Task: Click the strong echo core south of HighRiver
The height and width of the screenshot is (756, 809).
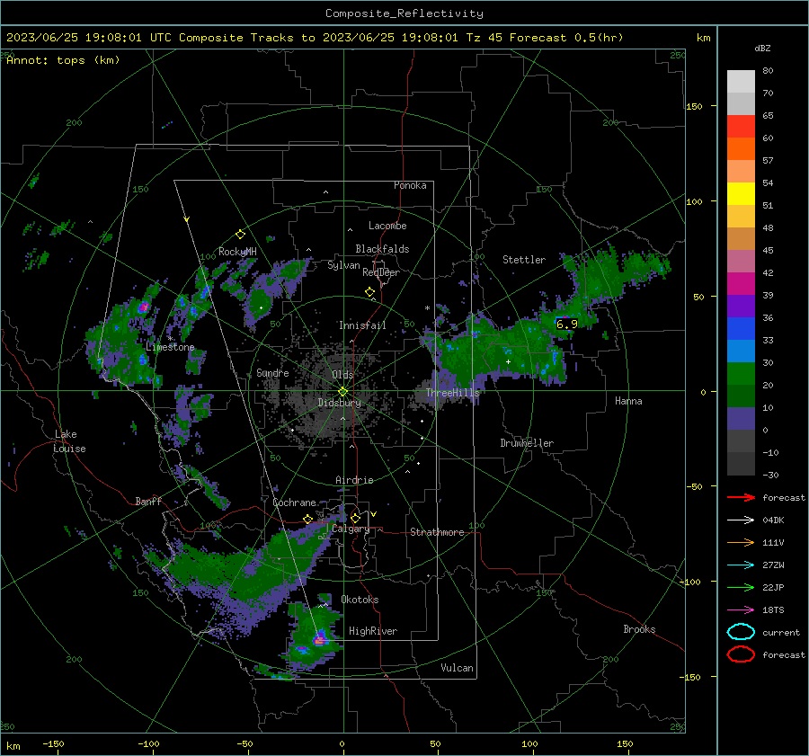Action: coord(320,639)
